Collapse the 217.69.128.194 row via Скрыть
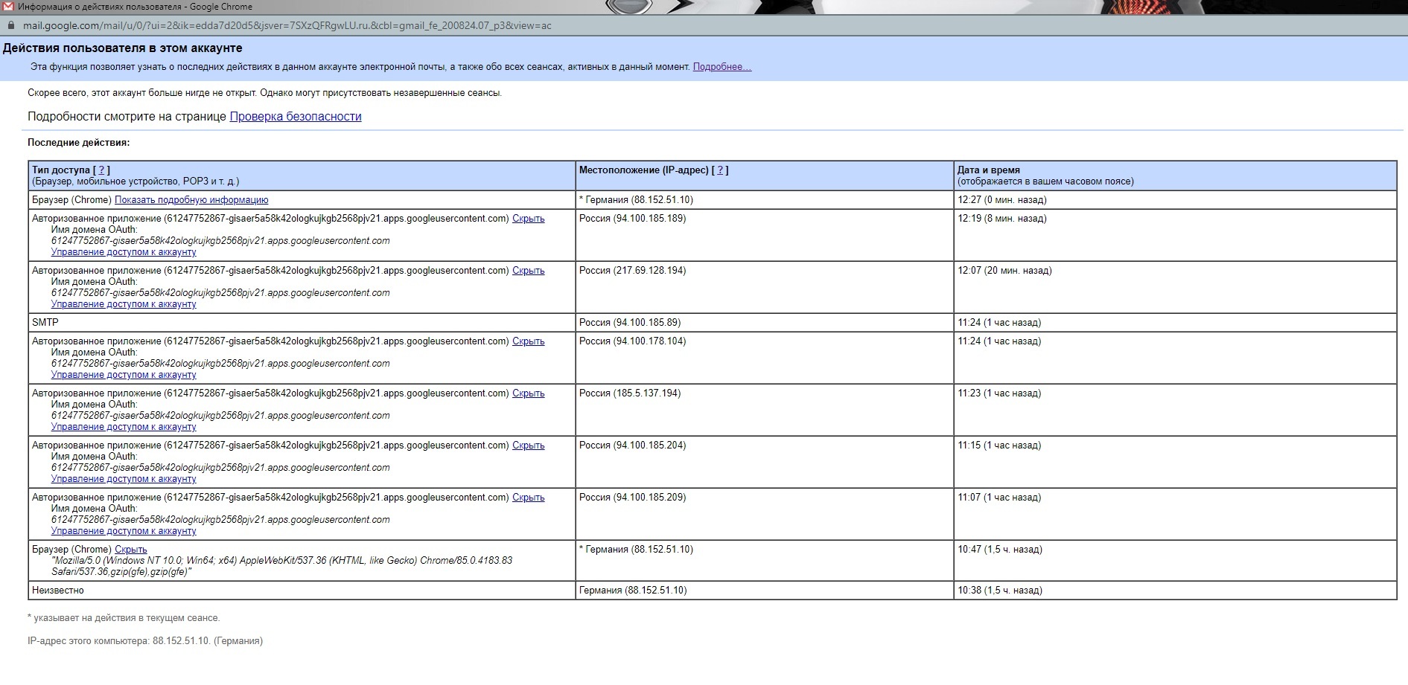The height and width of the screenshot is (685, 1408). (x=528, y=271)
